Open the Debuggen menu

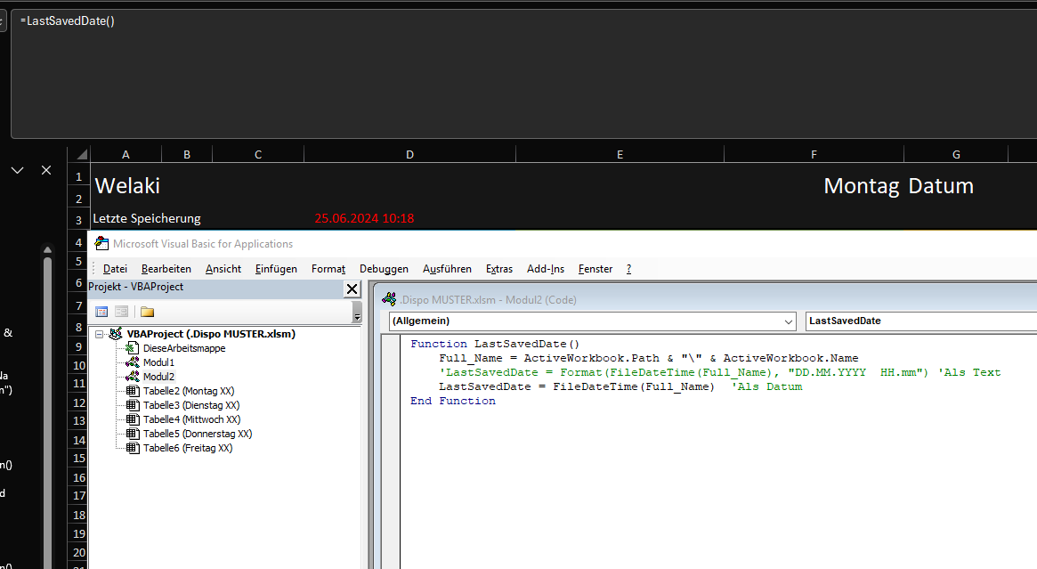coord(384,269)
